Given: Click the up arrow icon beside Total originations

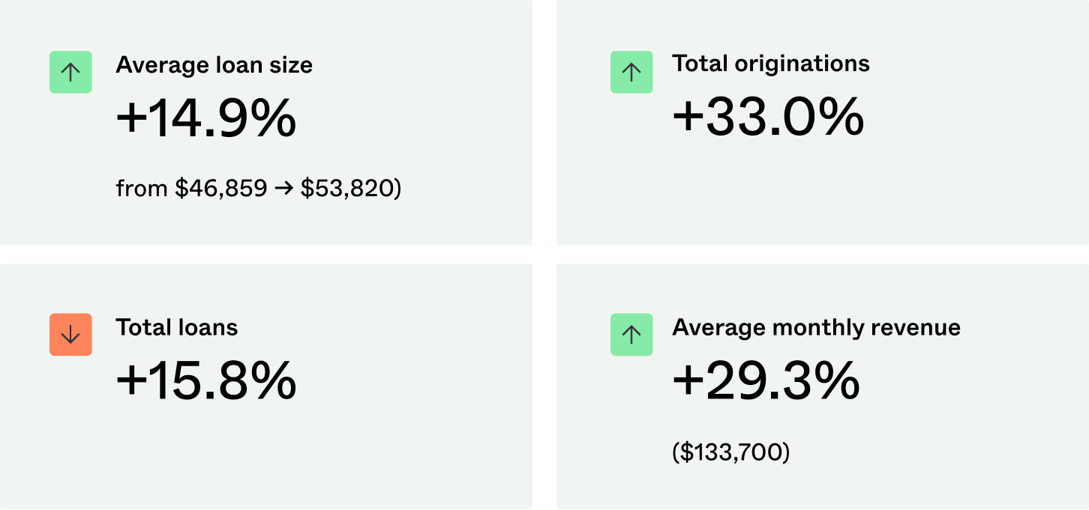Looking at the screenshot, I should tap(631, 72).
